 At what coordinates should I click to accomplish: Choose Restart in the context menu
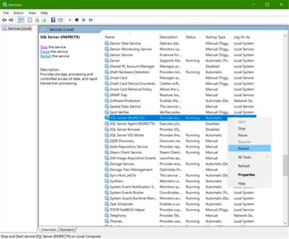[x=249, y=148]
